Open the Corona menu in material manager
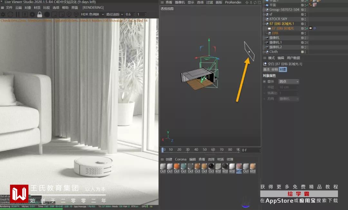 [181, 159]
